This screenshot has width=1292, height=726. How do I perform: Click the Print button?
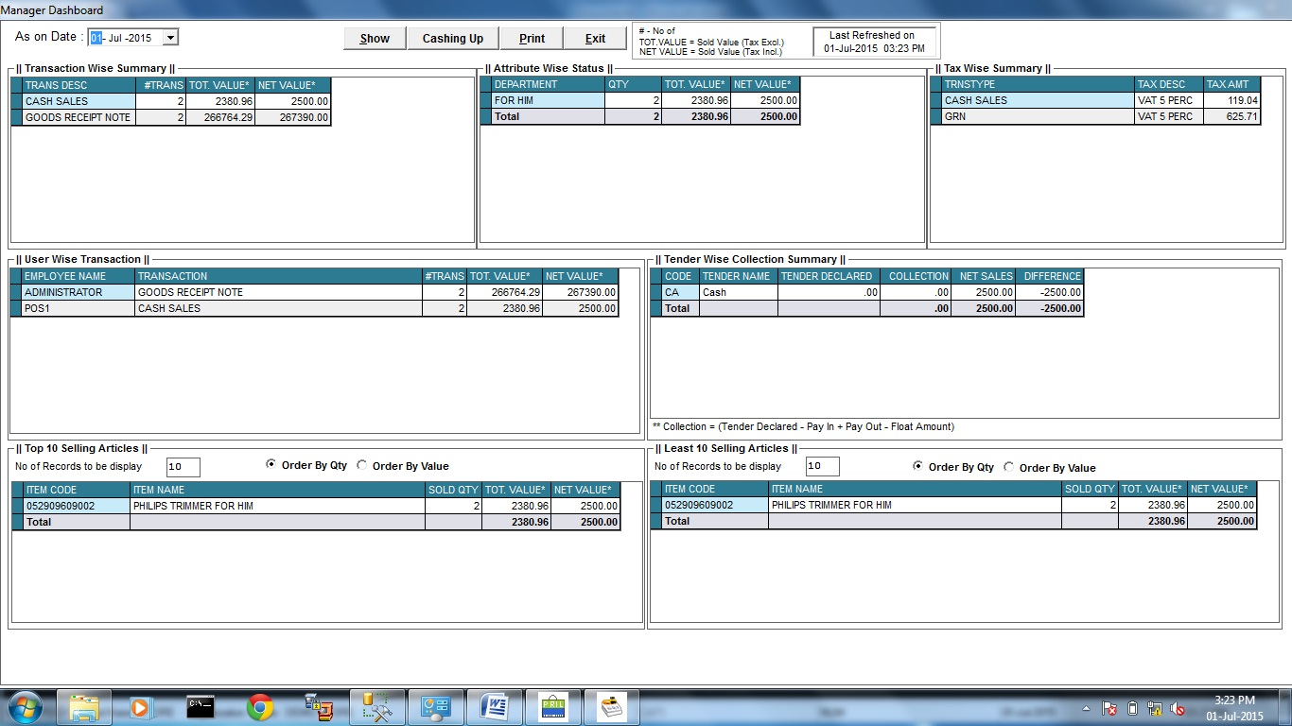532,39
